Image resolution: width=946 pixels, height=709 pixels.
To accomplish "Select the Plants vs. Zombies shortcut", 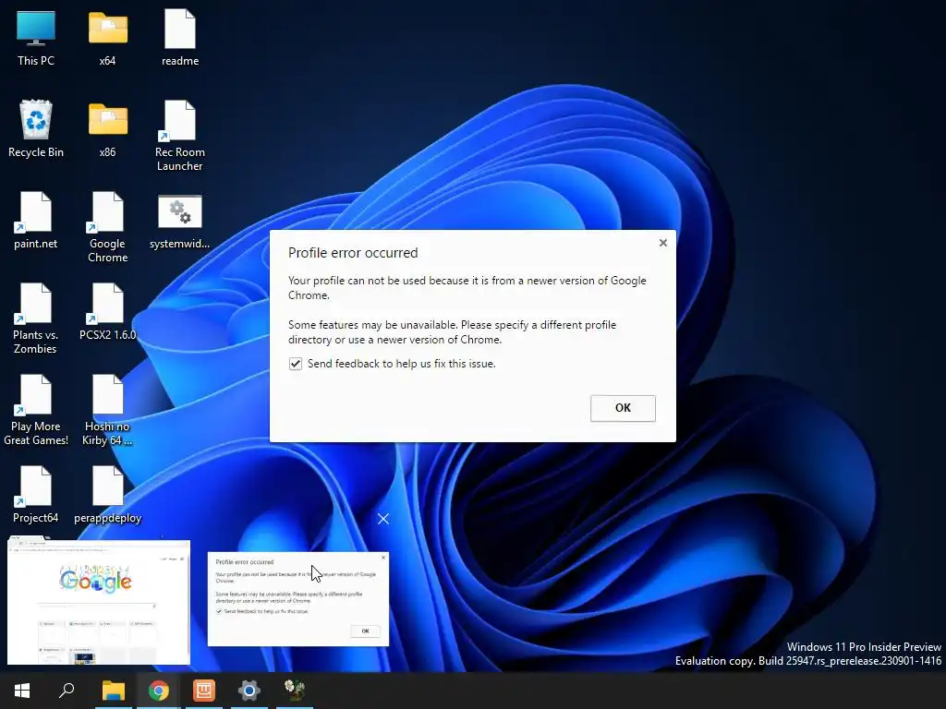I will pyautogui.click(x=36, y=318).
